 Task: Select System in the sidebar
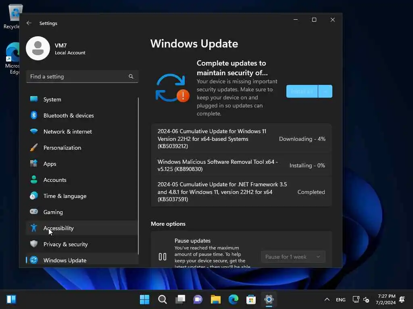pos(82,99)
